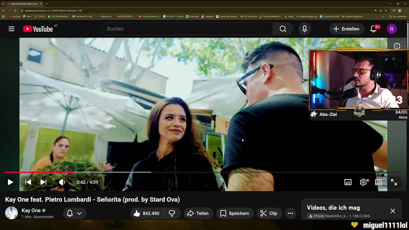Open the Flashscore.at bookmark
This screenshot has height=230, width=409.
(104, 17)
